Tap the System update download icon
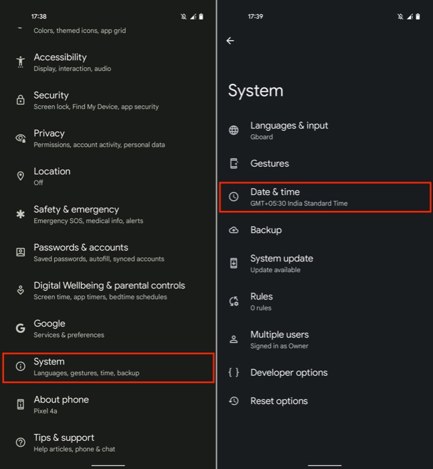 click(234, 263)
